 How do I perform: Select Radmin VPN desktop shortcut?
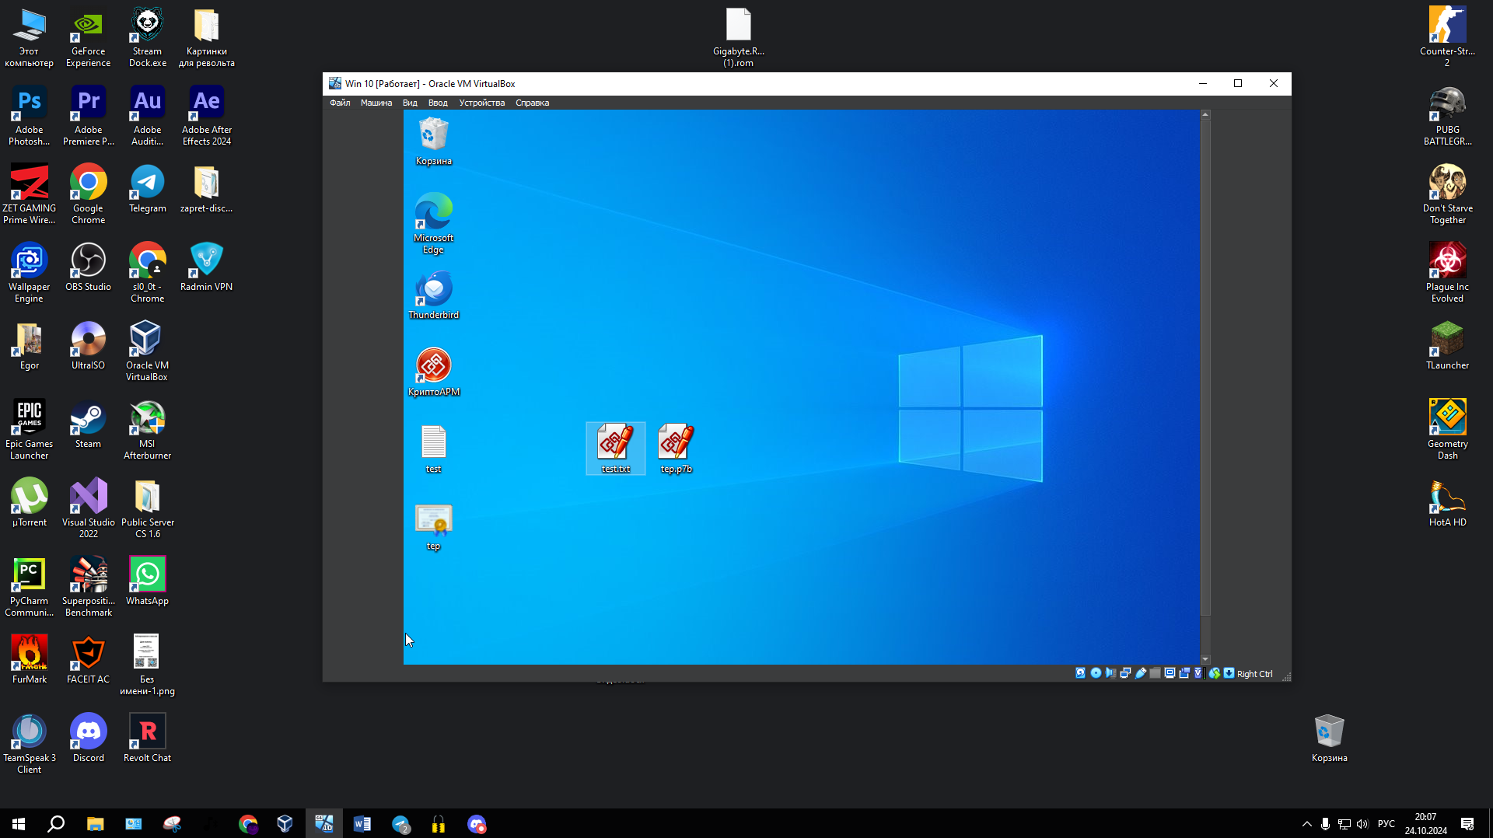click(x=207, y=267)
